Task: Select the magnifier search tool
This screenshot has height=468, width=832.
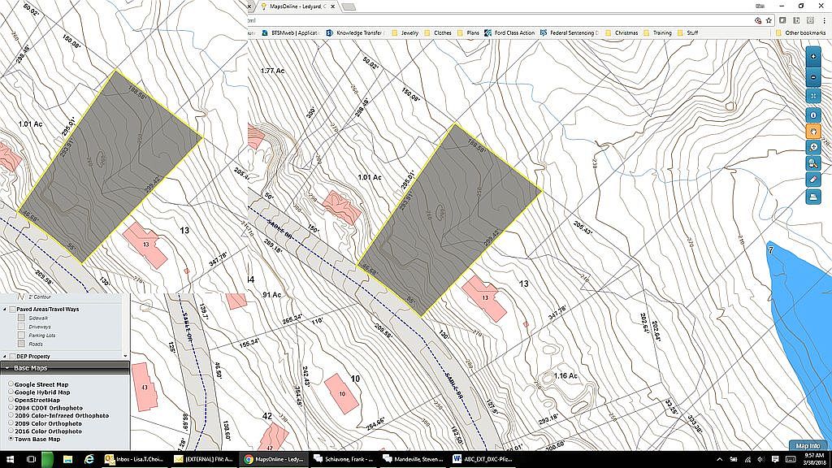Action: pos(813,163)
